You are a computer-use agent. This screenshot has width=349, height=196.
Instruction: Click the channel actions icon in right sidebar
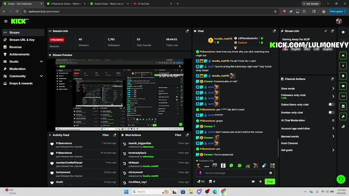point(343,106)
